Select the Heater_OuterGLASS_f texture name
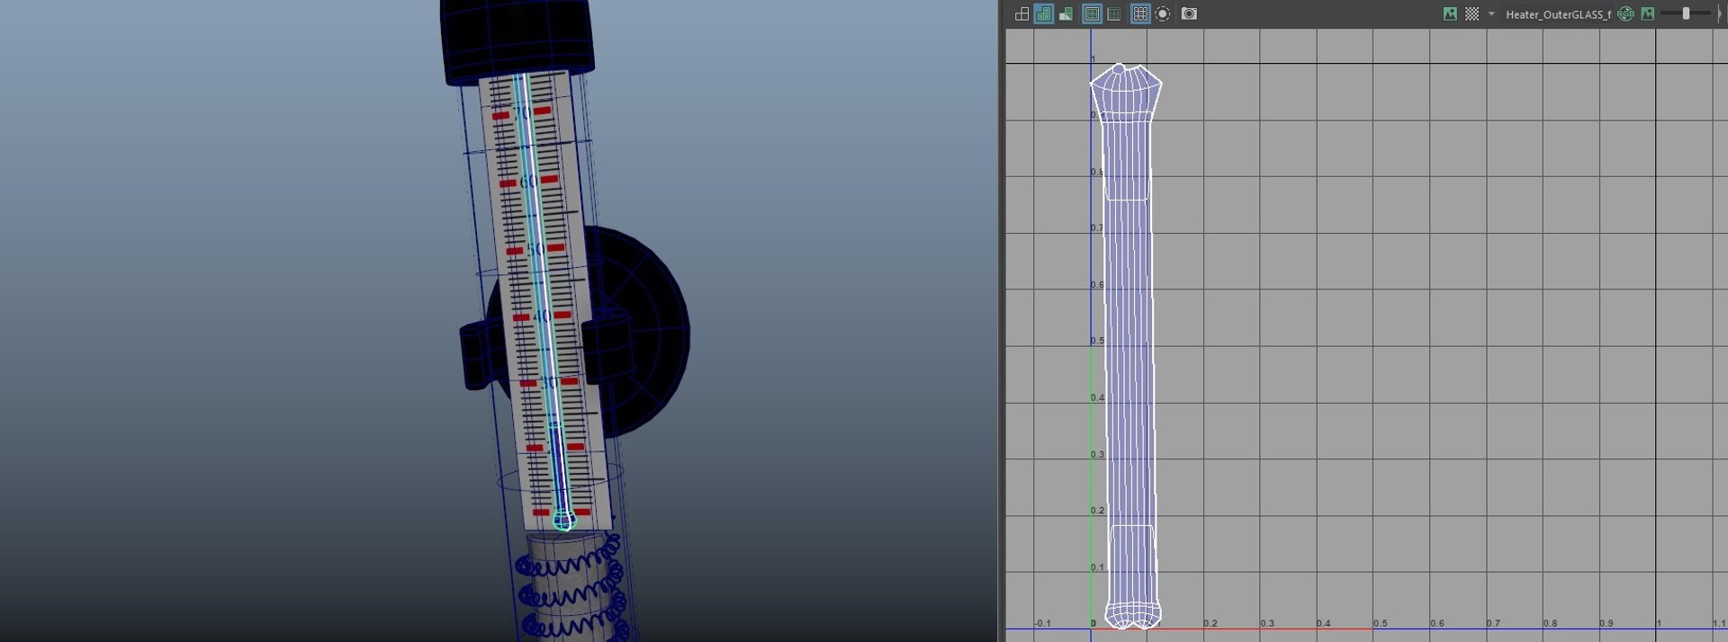Screen dimensions: 1728x642 [x=1558, y=14]
